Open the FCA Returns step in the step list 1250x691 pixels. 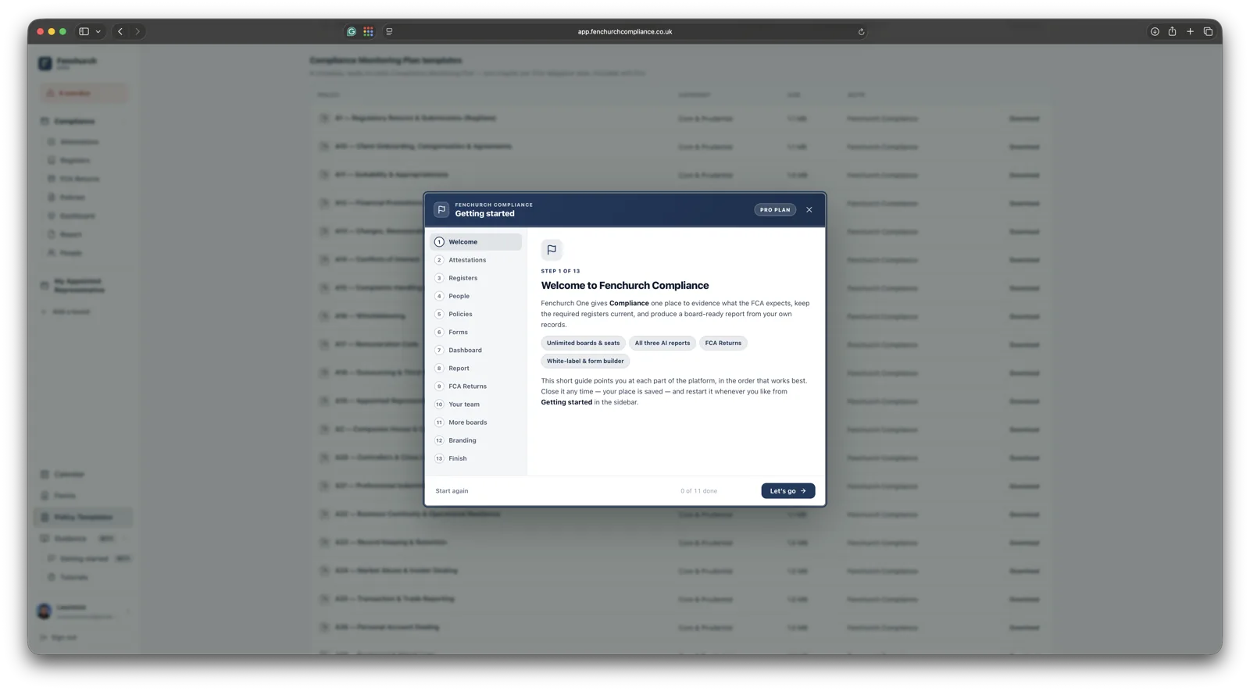pyautogui.click(x=476, y=386)
